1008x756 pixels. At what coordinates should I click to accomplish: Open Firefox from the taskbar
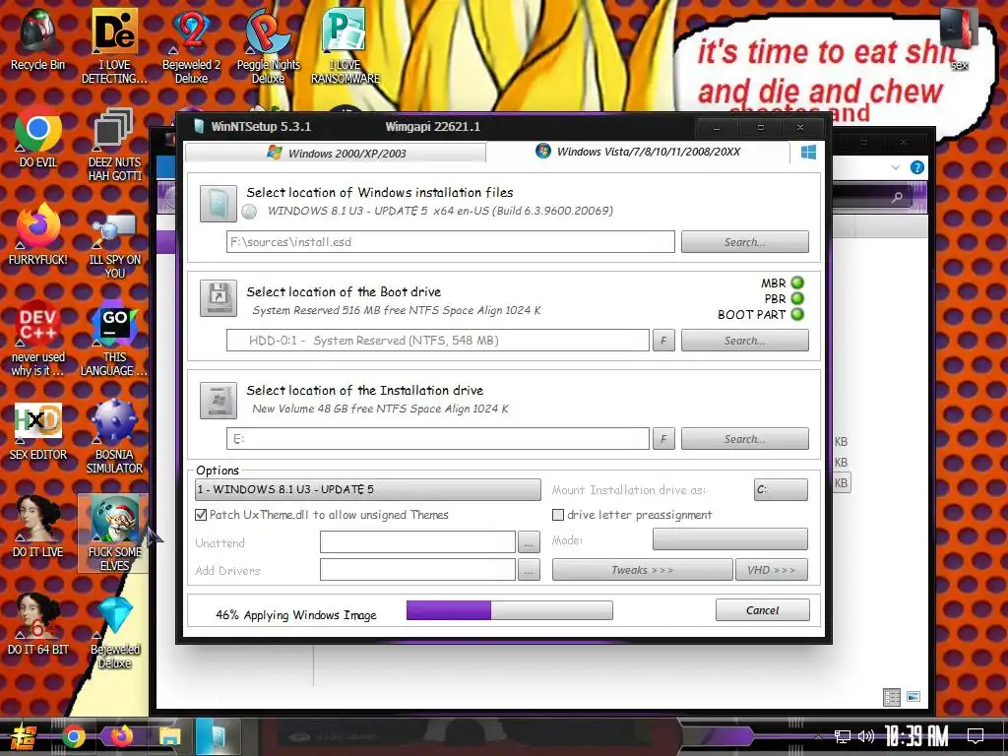click(x=121, y=736)
